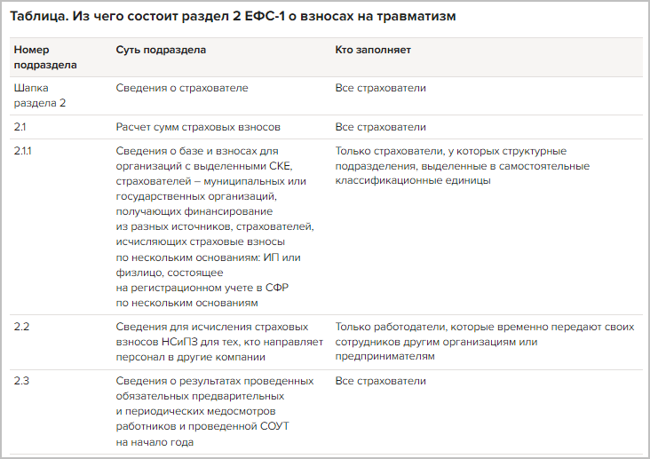Click "Все страхователи" in the 2.3 row
Screen dimensions: 650x459
click(380, 381)
